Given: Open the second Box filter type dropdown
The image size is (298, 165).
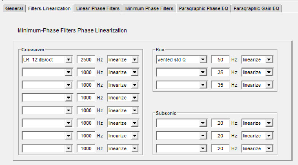Looking at the screenshot, I should (x=203, y=73).
